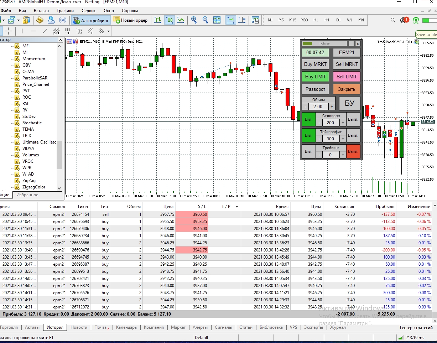This screenshot has height=343, width=437.
Task: Open the Сервис menu
Action: click(x=89, y=11)
